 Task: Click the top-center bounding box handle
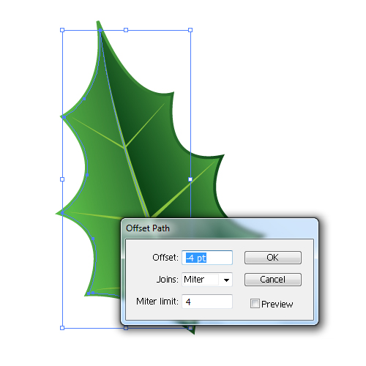pyautogui.click(x=126, y=30)
